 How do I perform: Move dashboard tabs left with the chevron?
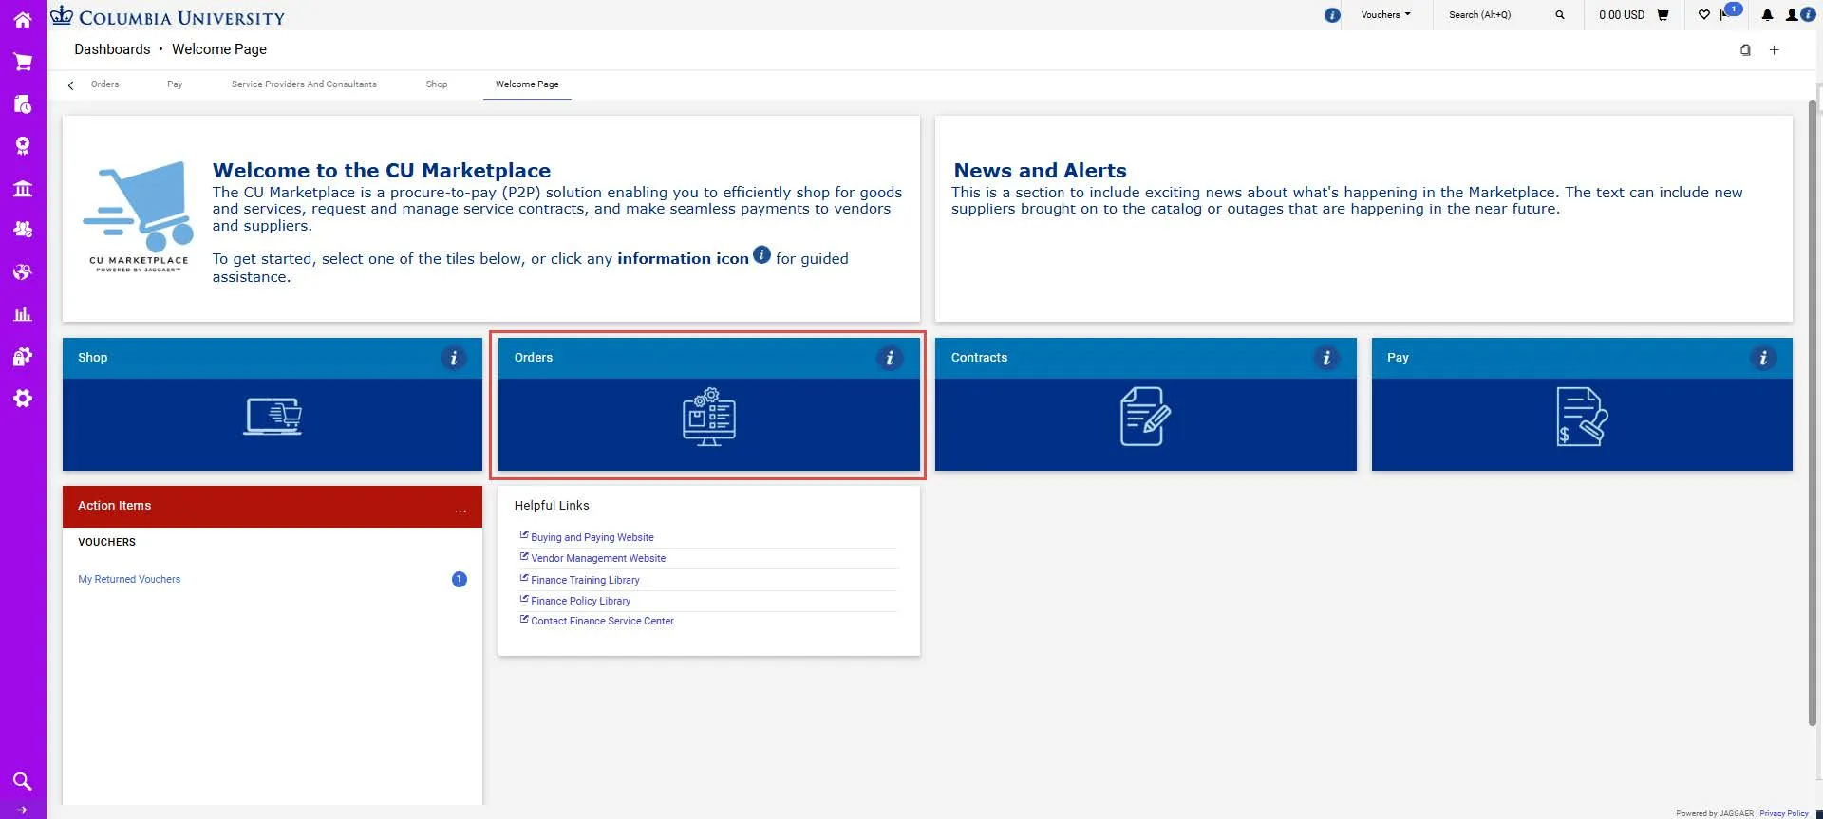pyautogui.click(x=70, y=85)
